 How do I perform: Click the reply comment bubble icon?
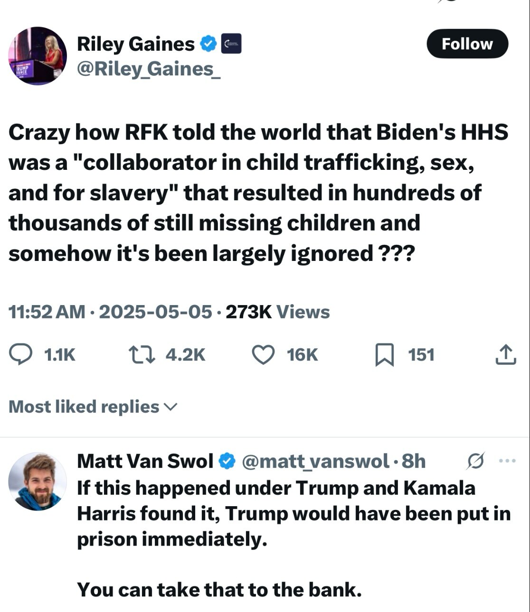tap(21, 355)
